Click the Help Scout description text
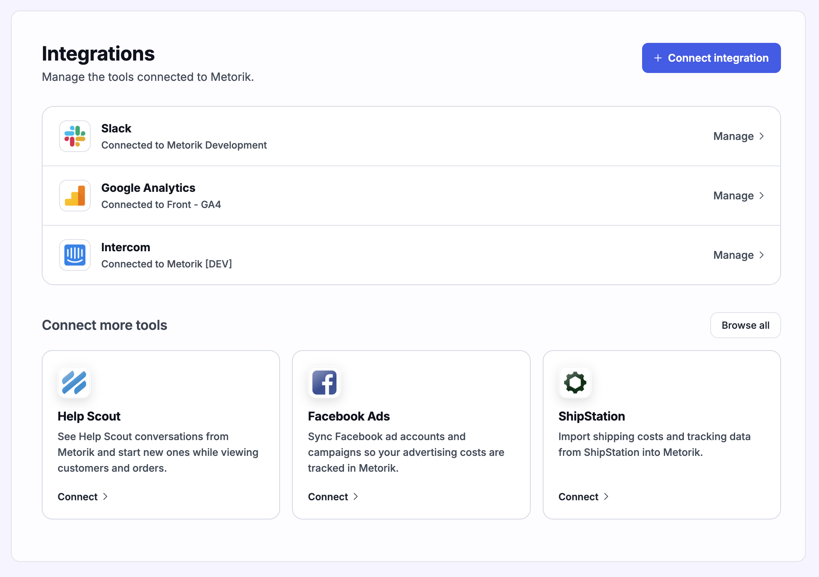The image size is (819, 577). point(158,452)
